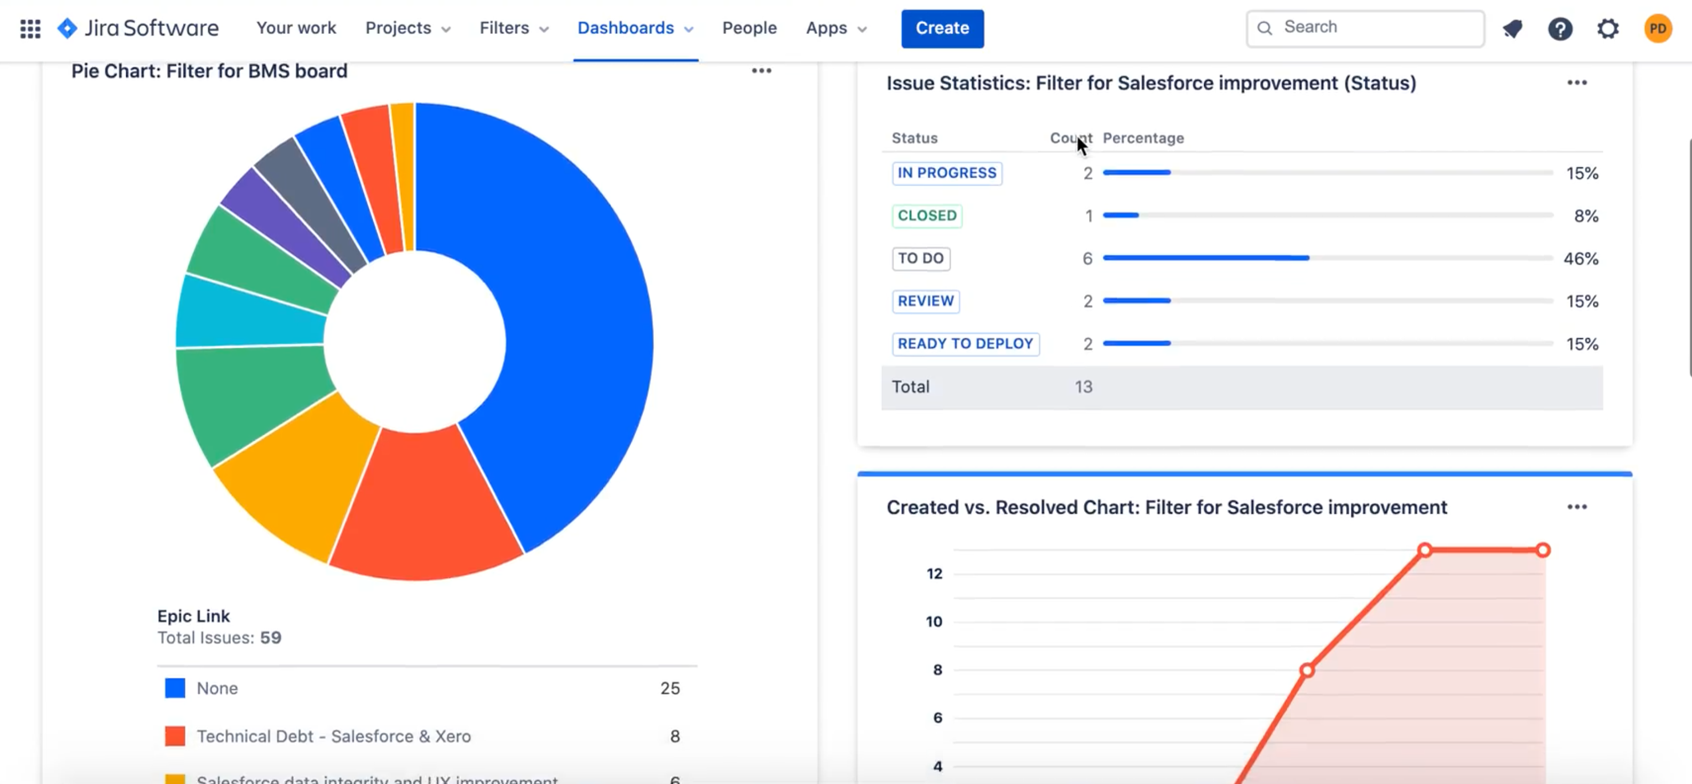1692x784 pixels.
Task: Click the CLOSED percentage progress bar
Action: coord(1328,215)
